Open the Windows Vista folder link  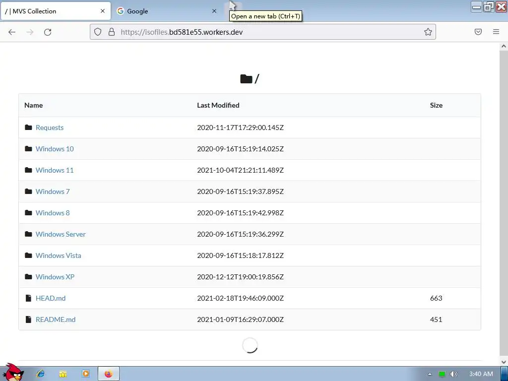(x=59, y=255)
